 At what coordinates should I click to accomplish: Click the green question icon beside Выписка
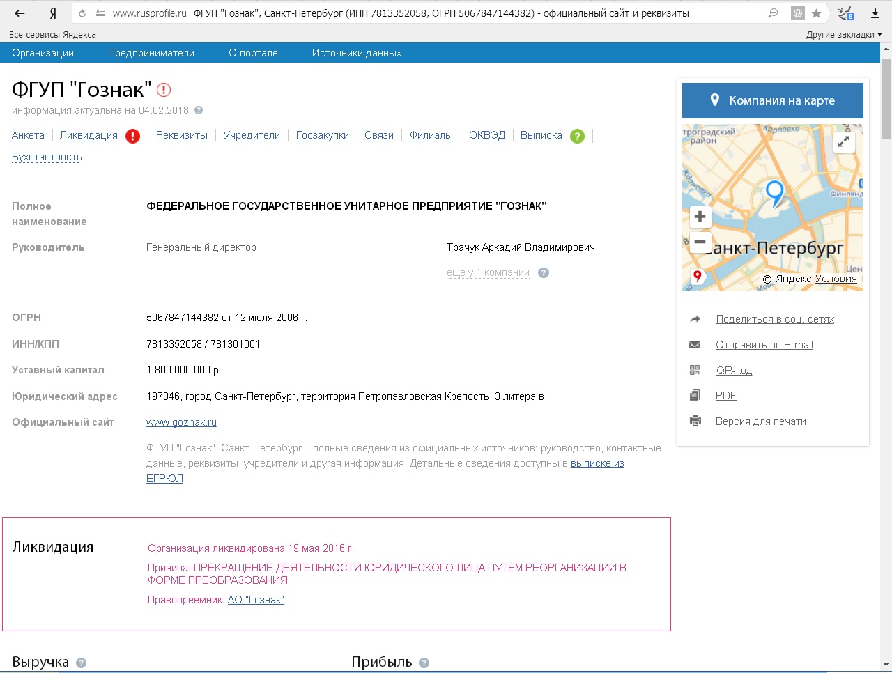click(577, 136)
